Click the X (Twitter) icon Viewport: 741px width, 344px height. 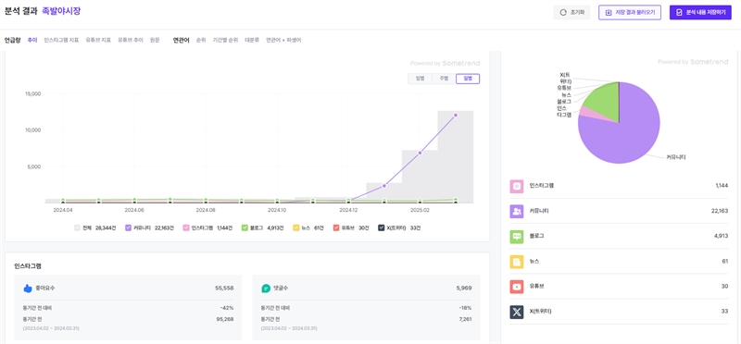pyautogui.click(x=517, y=312)
